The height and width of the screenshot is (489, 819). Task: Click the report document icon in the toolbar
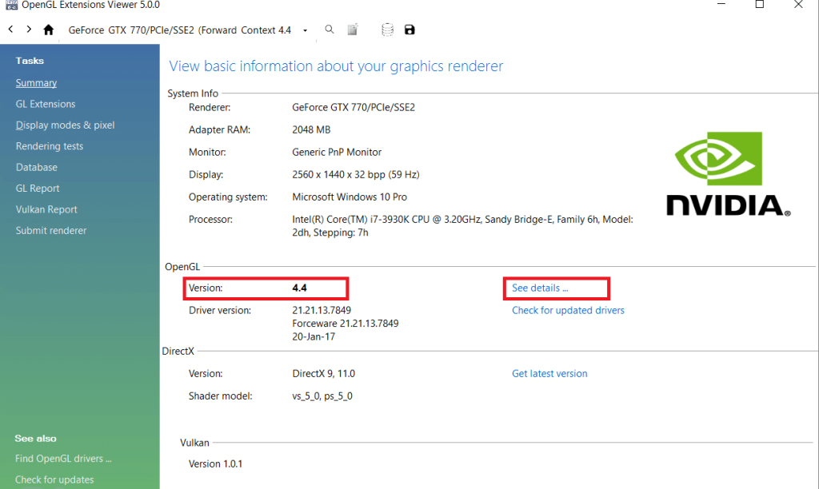[x=353, y=30]
